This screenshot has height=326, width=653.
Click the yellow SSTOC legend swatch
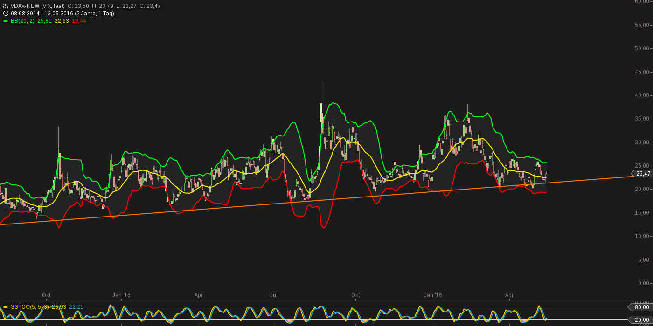click(6, 307)
